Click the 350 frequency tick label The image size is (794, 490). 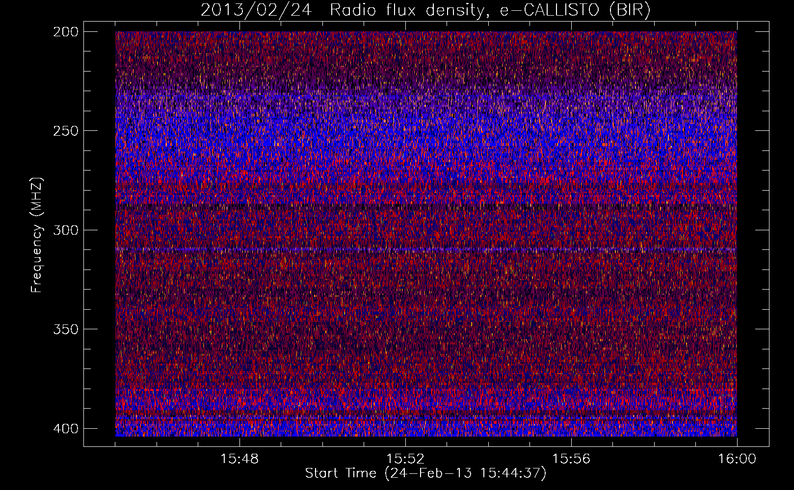[x=65, y=329]
